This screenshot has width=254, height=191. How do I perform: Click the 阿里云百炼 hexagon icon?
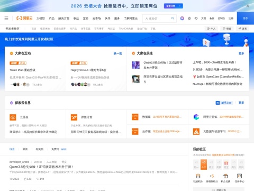(x=196, y=117)
